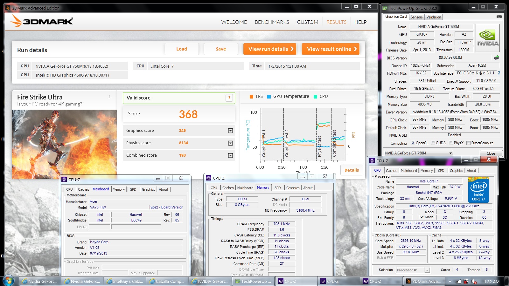Click the CPU green legend marker
The image size is (509, 286).
(x=315, y=97)
